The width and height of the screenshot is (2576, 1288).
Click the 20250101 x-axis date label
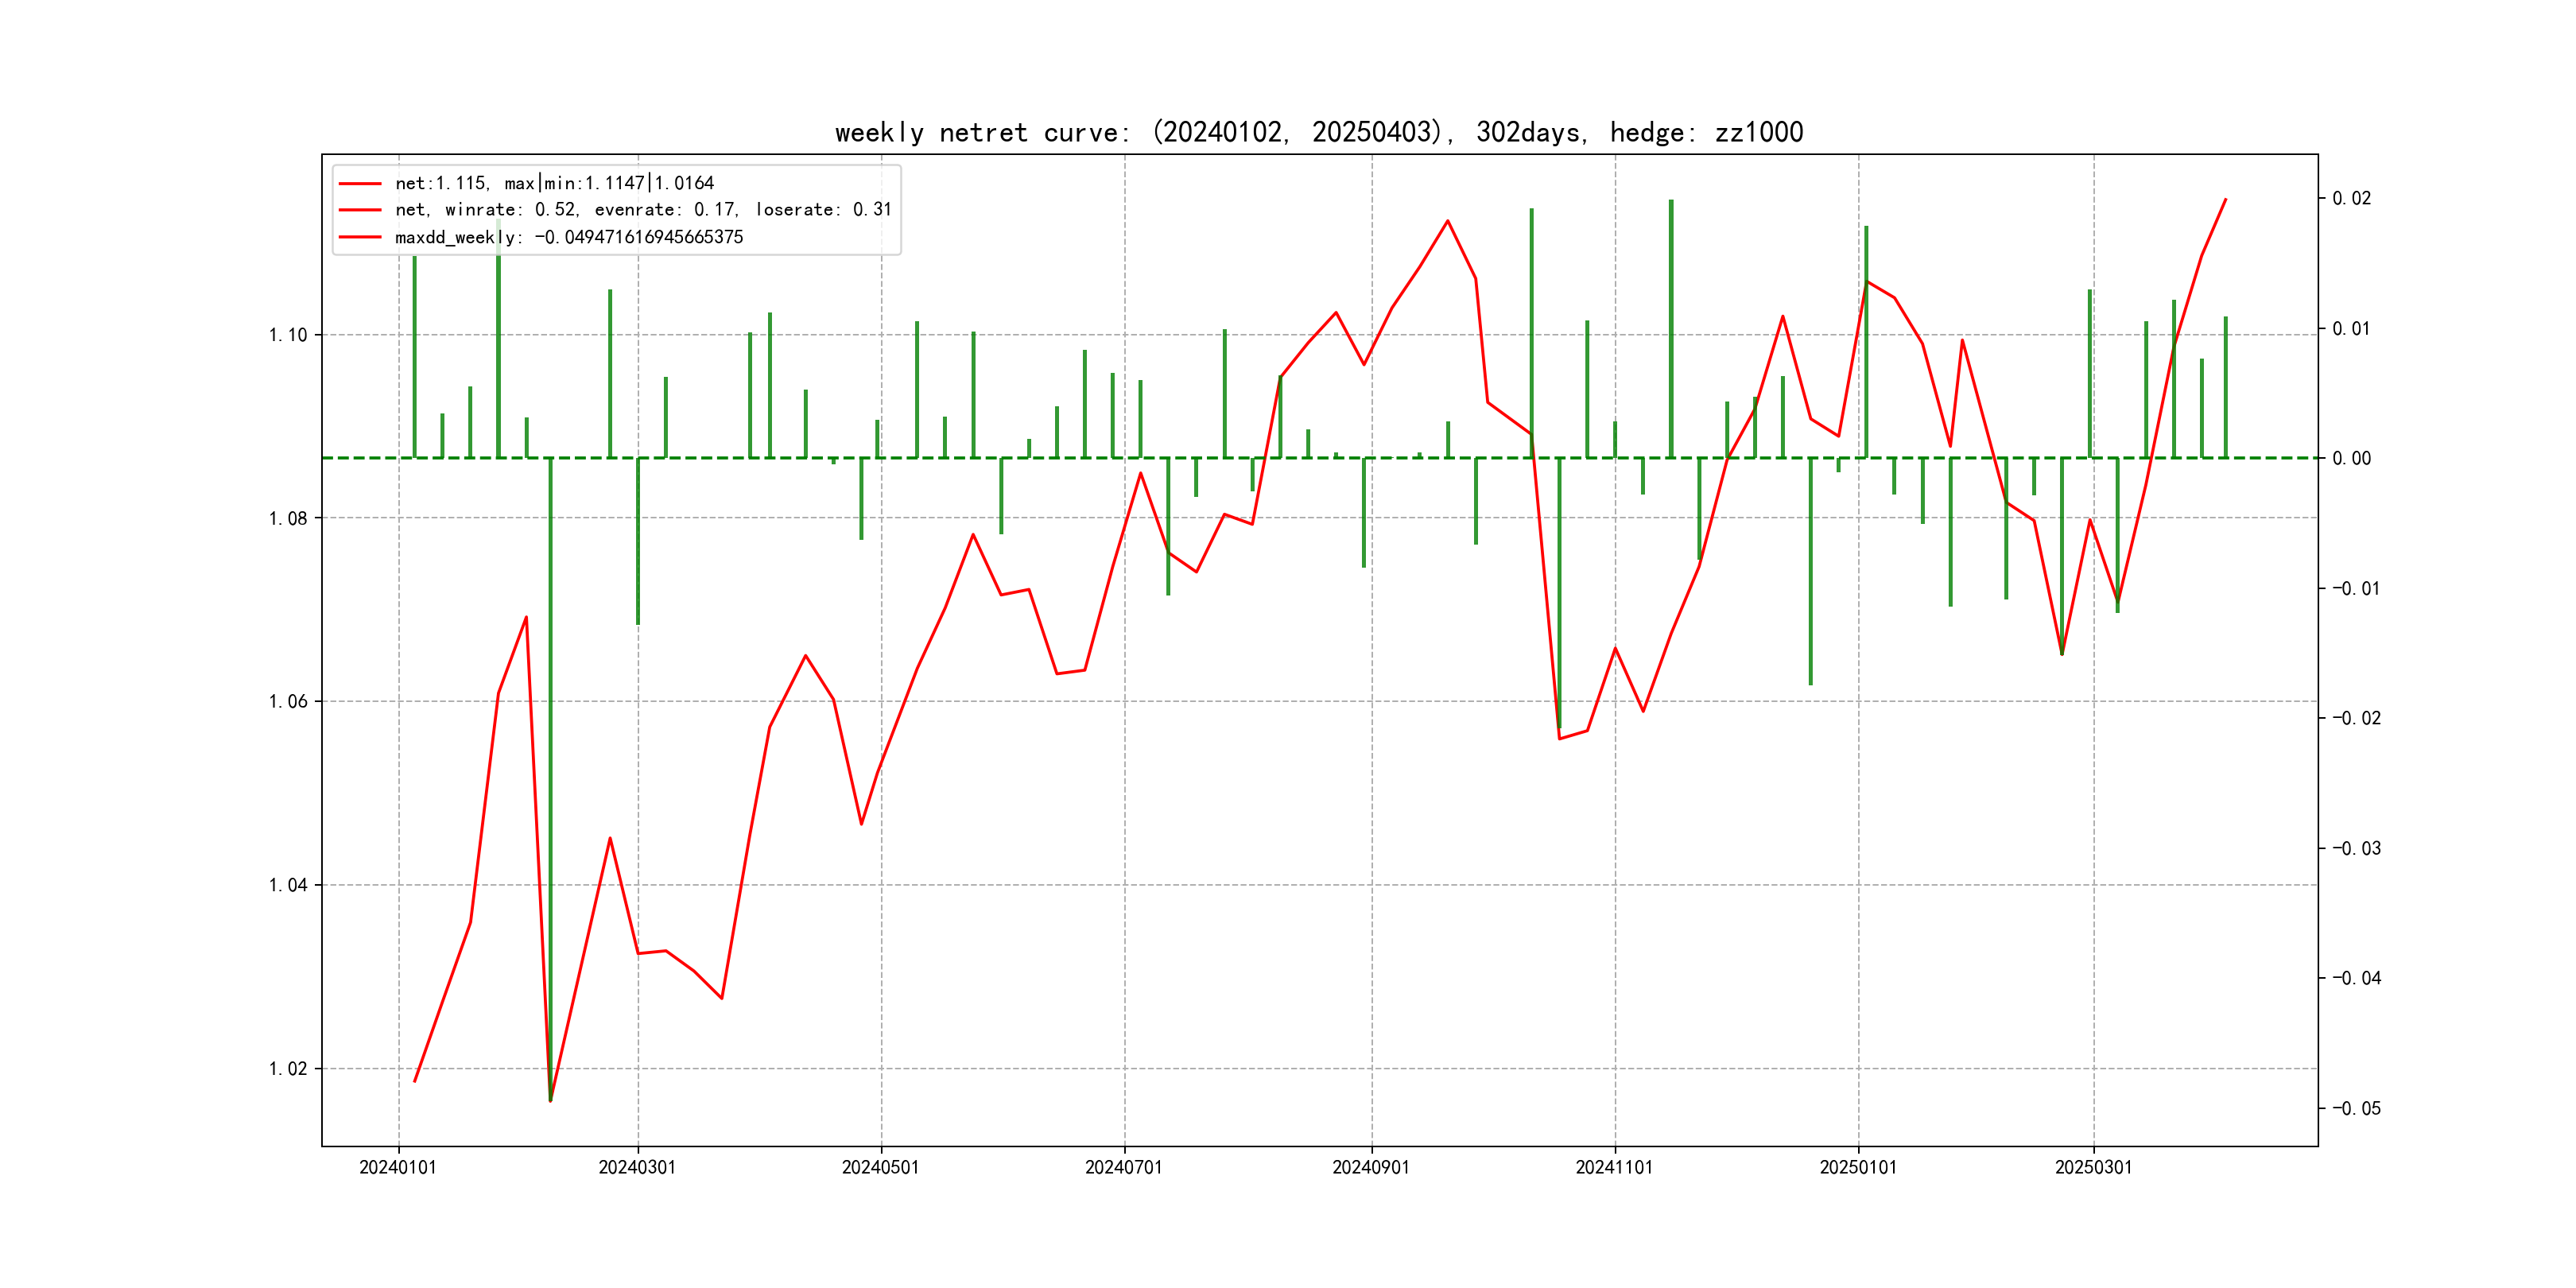(x=1858, y=1167)
